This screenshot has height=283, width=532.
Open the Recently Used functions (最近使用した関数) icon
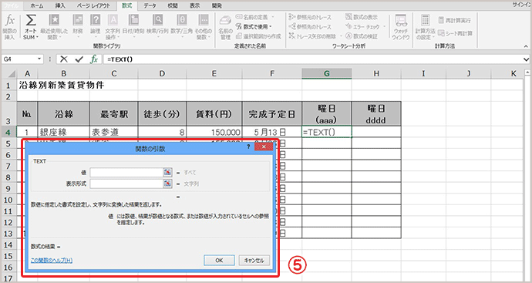pos(54,27)
